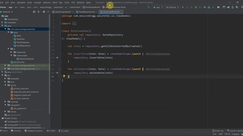Start debugging with the bug icon
Viewport: 243px width, 136px height.
[196, 7]
